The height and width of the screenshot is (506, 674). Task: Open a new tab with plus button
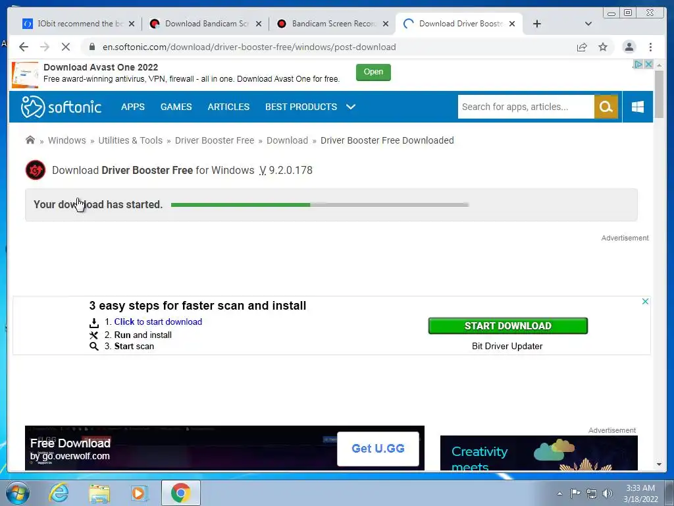click(x=537, y=24)
